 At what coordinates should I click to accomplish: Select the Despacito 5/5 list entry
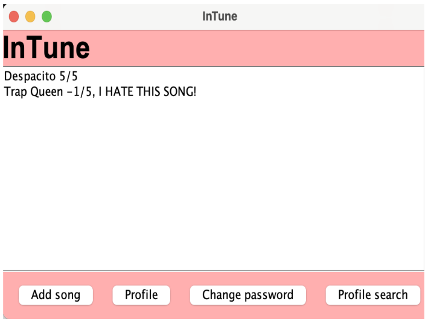[40, 77]
